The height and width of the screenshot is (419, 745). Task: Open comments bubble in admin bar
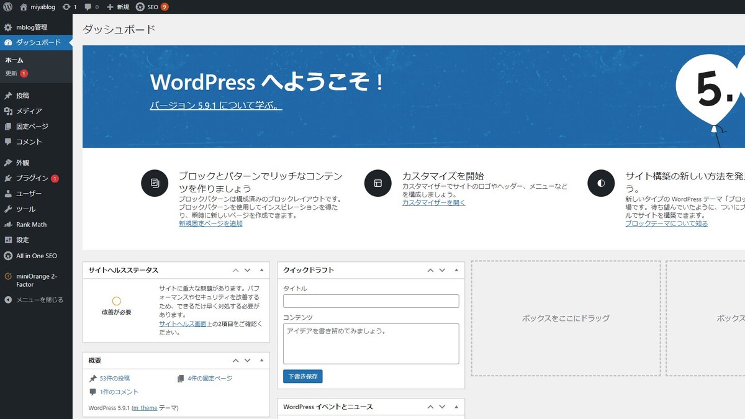(88, 7)
